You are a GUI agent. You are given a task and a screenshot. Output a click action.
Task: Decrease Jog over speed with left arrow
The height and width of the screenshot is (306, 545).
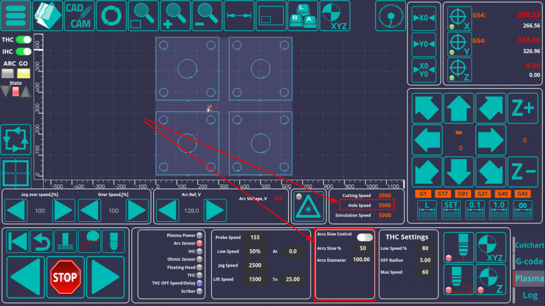click(x=17, y=210)
